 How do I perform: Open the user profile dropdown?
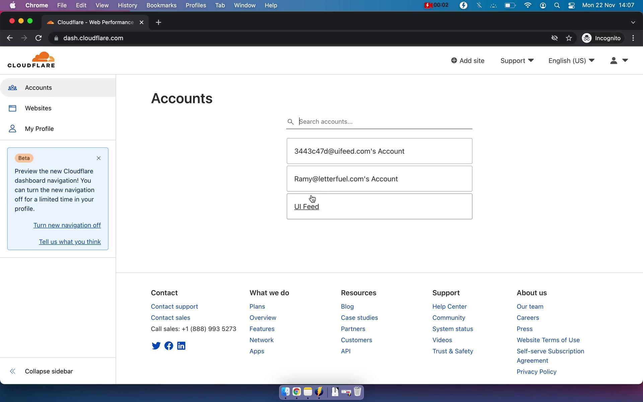[618, 61]
